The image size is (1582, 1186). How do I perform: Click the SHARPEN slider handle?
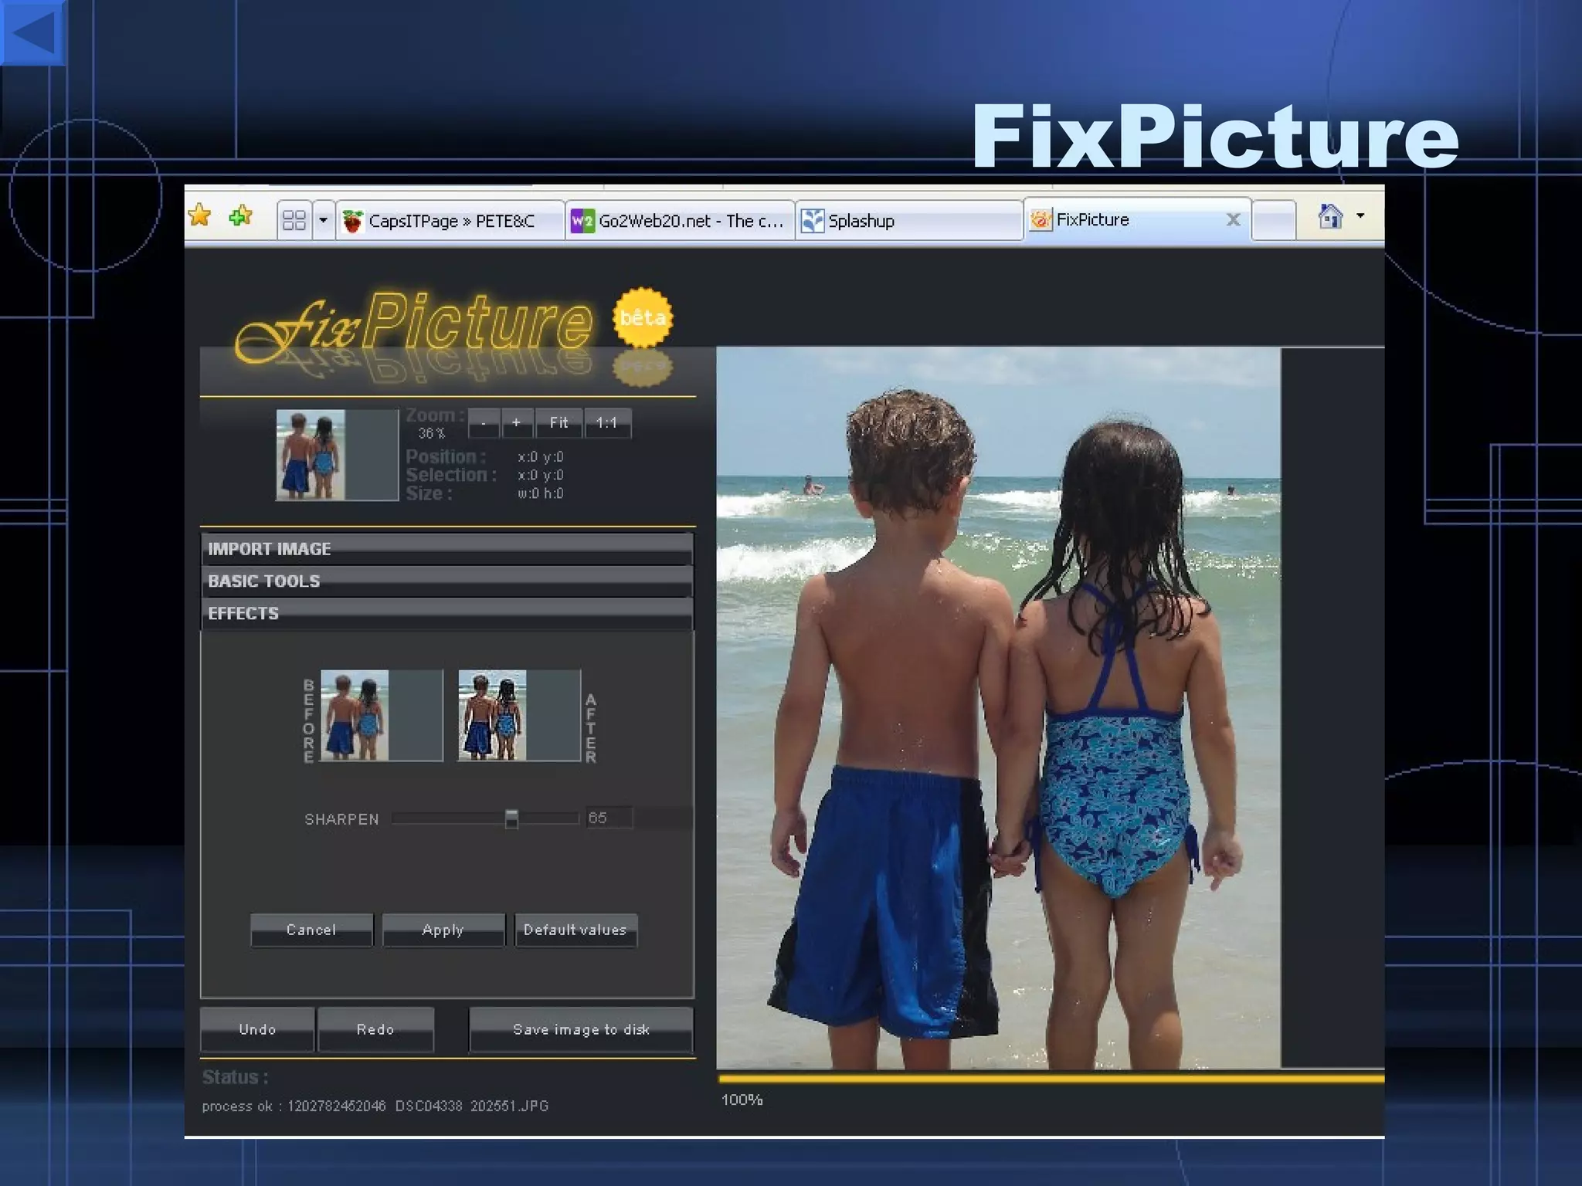(x=511, y=818)
